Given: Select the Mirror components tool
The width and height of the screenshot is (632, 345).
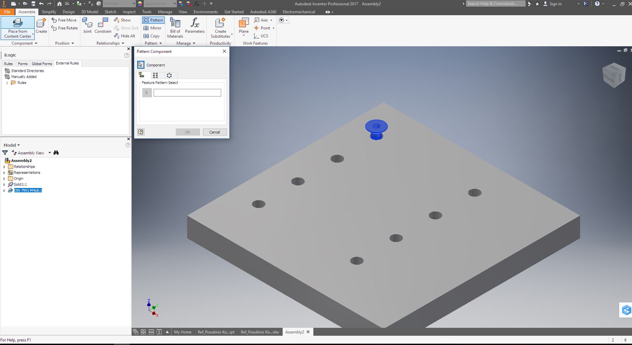Looking at the screenshot, I should (x=152, y=28).
